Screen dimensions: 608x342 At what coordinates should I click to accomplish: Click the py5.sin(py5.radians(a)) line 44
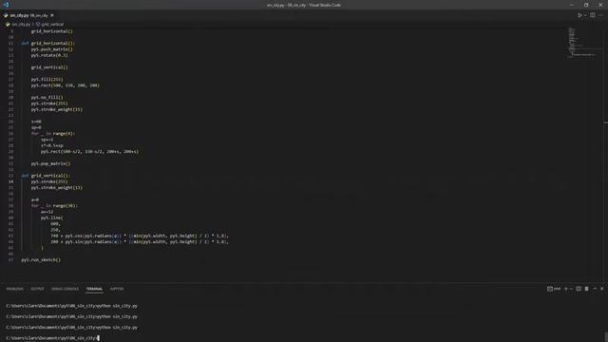tap(140, 242)
